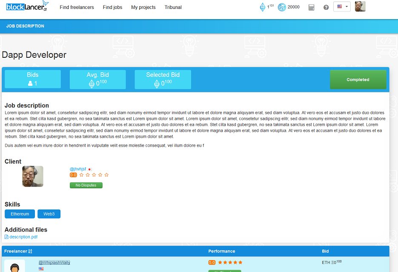Click the Blocklancer logo

pyautogui.click(x=27, y=6)
